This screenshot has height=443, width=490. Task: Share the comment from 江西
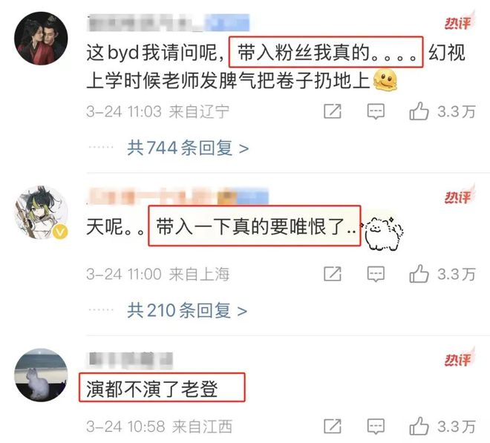[x=332, y=426]
